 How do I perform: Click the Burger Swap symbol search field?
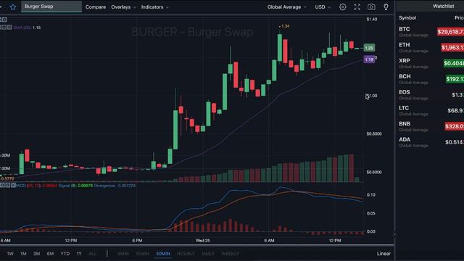click(51, 7)
